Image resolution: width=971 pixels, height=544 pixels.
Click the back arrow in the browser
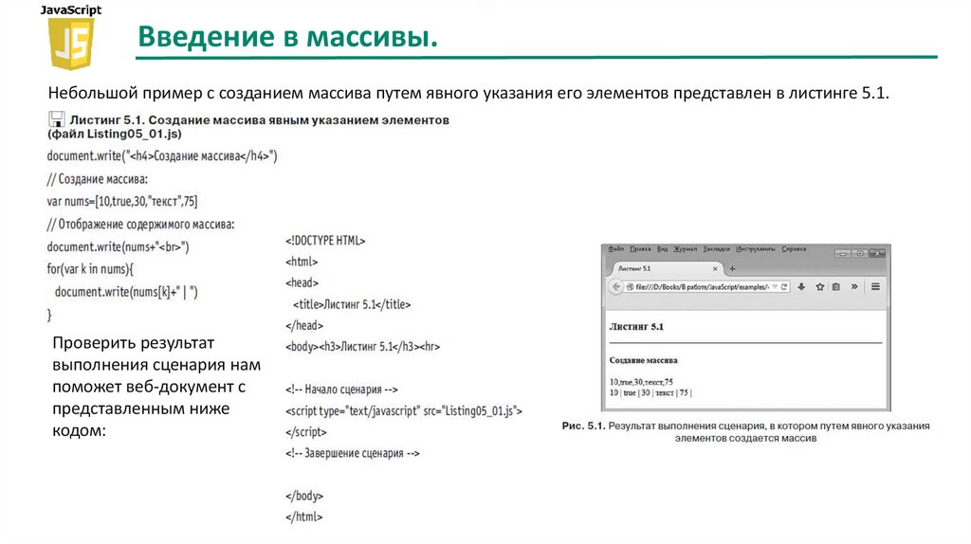point(616,287)
